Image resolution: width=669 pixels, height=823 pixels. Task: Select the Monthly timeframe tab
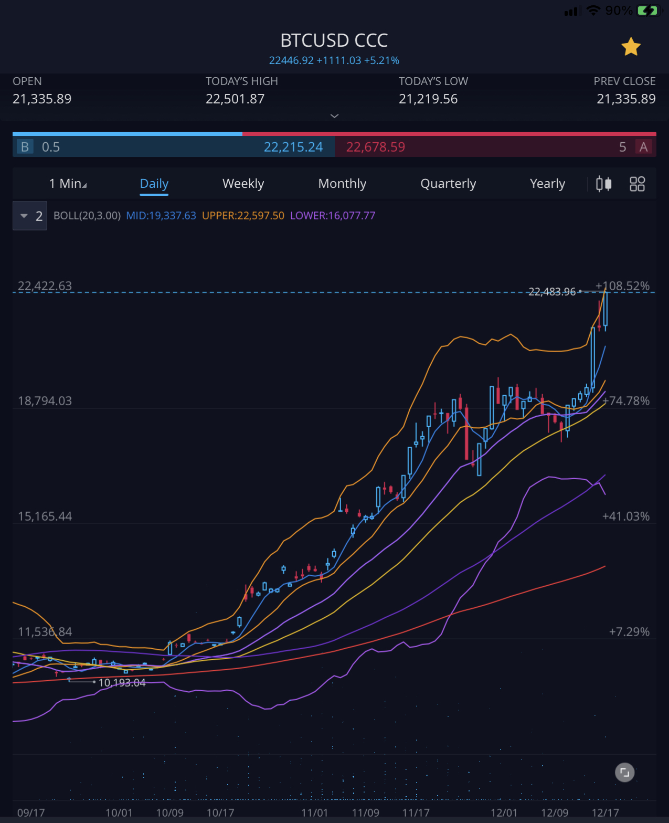point(342,184)
